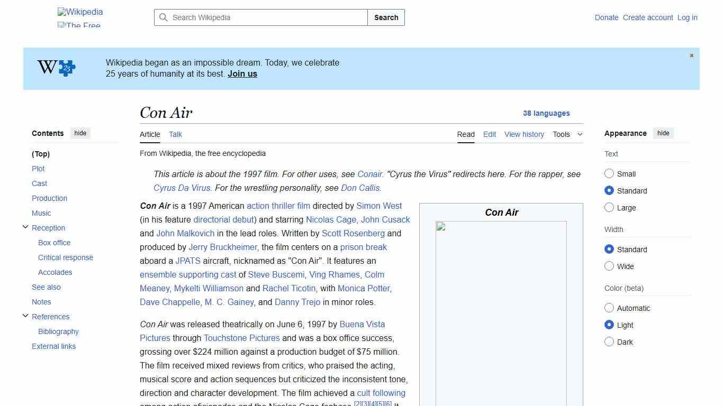Click the missing Wikipedia wordmark image
723x406 pixels.
coord(78,25)
